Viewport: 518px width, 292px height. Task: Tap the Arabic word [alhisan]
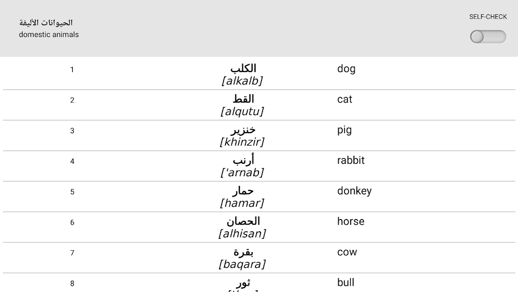coord(243,227)
